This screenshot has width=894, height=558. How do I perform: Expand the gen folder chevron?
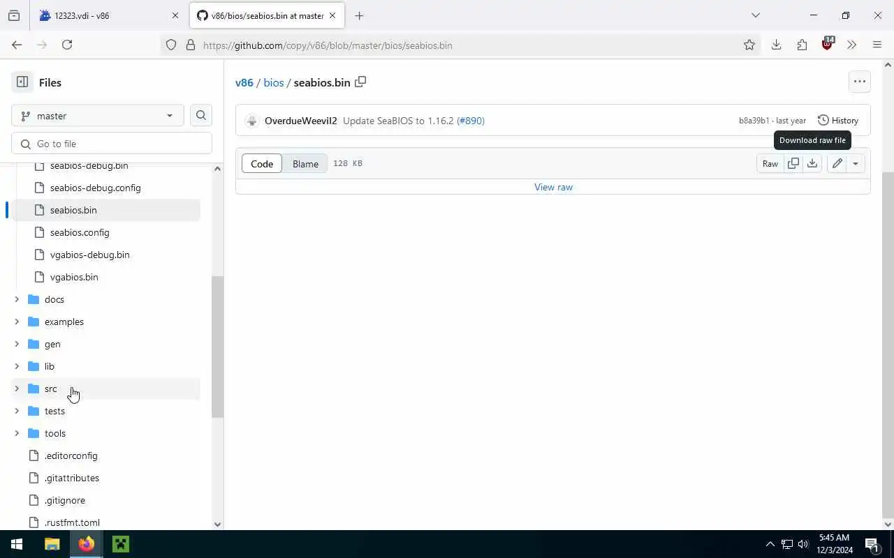click(17, 344)
